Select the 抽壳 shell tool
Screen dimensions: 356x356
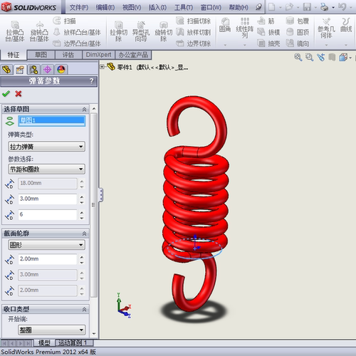[268, 43]
